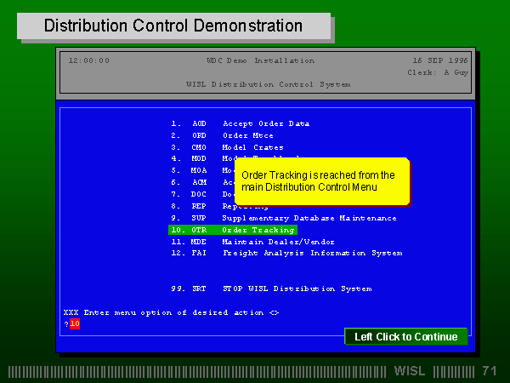
Task: Click the Clerk: A Guy label
Action: tap(438, 72)
